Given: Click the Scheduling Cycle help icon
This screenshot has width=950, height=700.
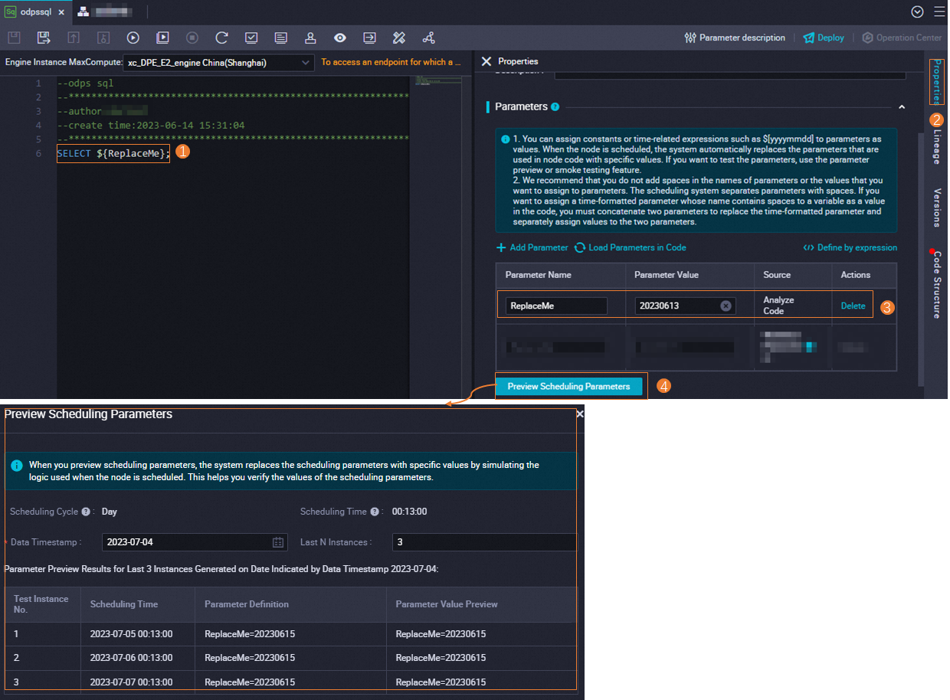Looking at the screenshot, I should pyautogui.click(x=86, y=512).
